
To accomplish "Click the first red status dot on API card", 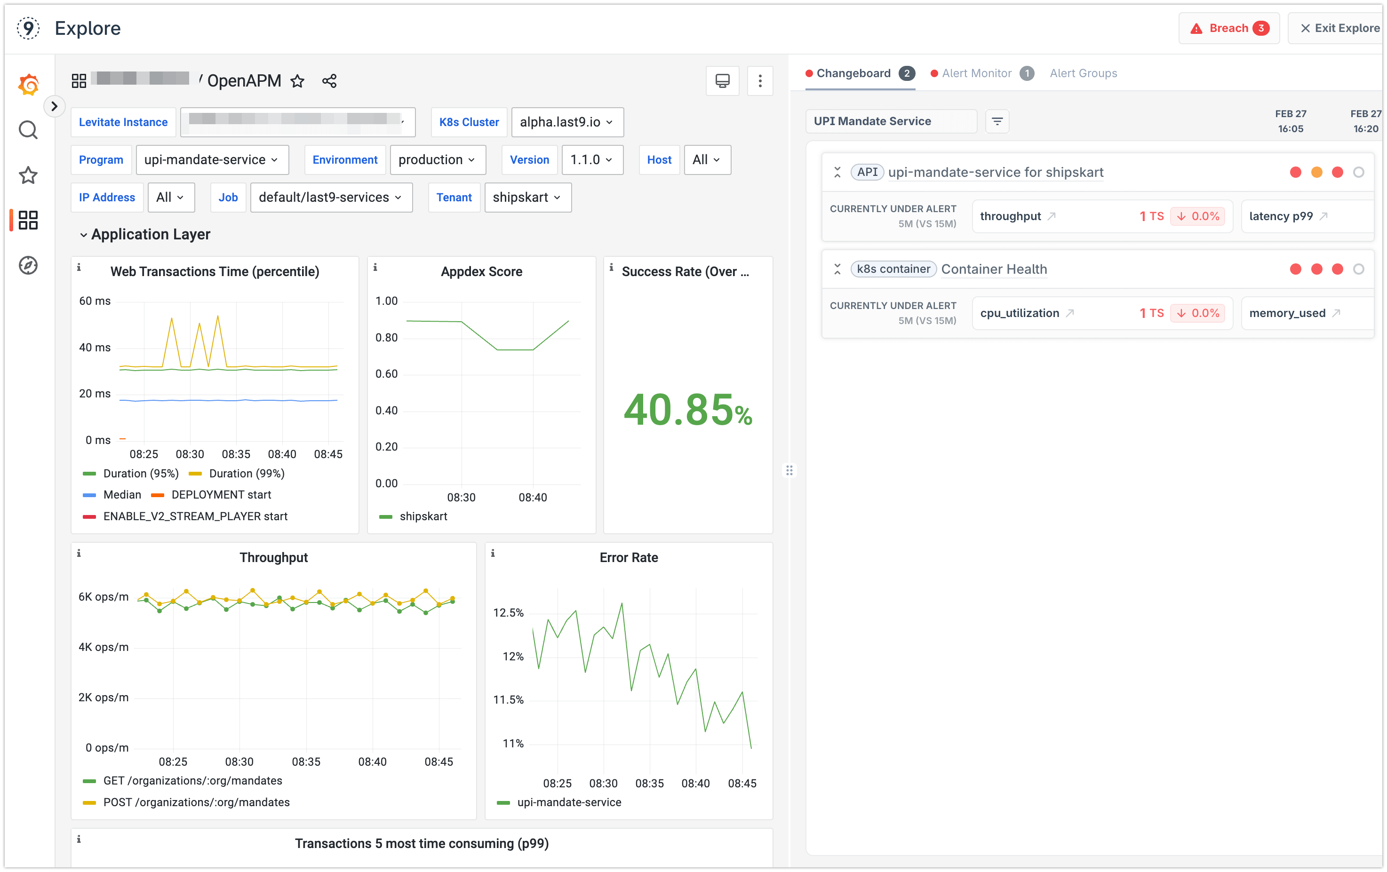I will [x=1296, y=172].
